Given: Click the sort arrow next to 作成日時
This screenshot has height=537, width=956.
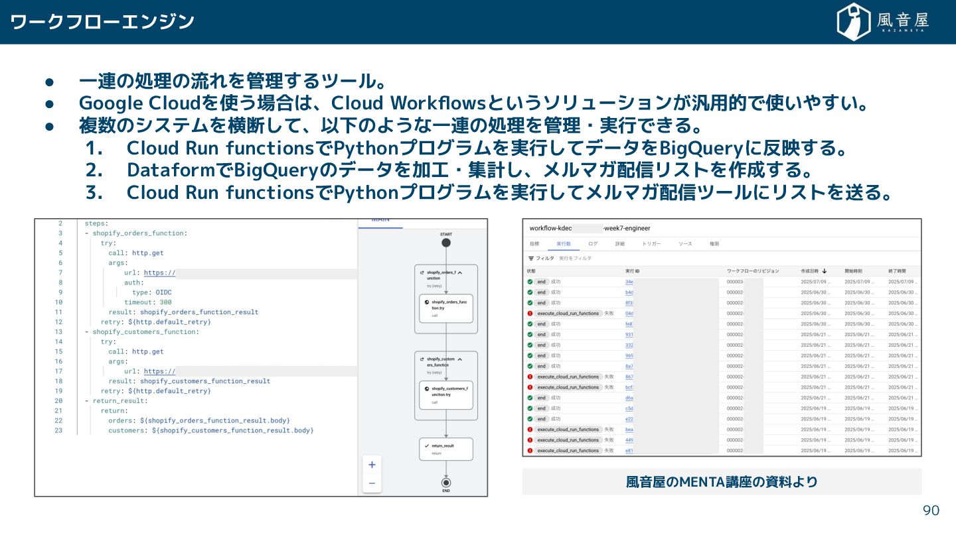Looking at the screenshot, I should (x=825, y=271).
